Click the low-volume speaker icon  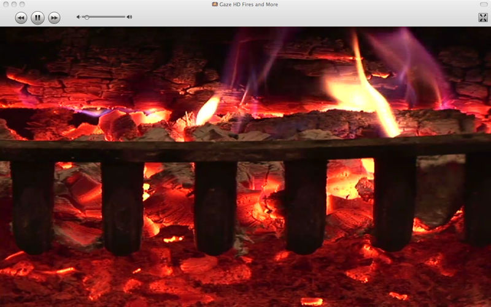(x=79, y=17)
